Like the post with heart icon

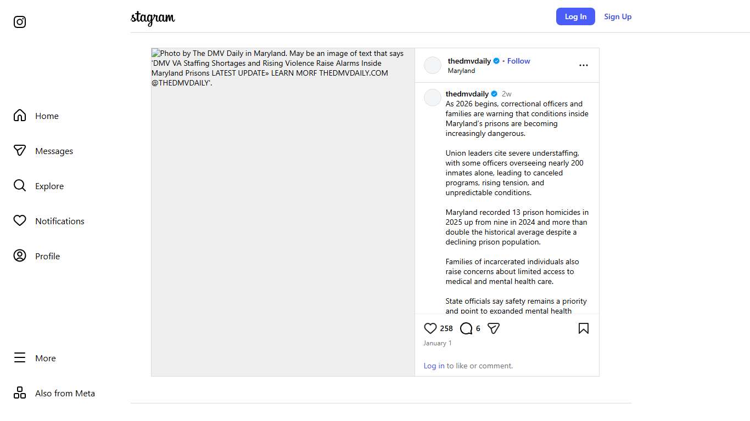coord(430,328)
